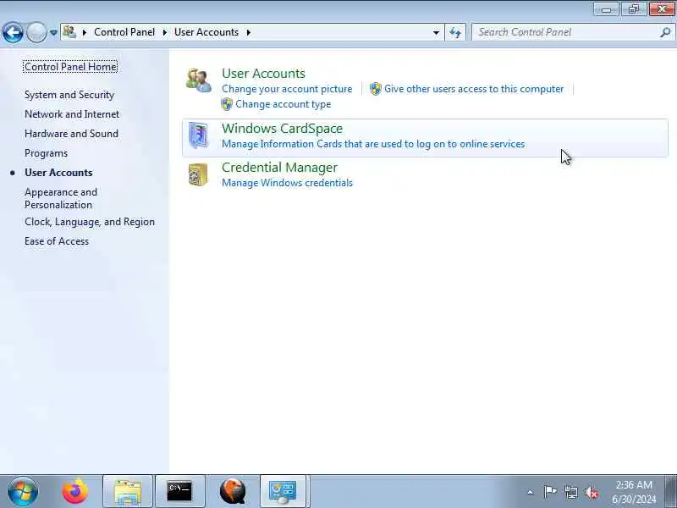Show hidden system tray icons

click(531, 492)
